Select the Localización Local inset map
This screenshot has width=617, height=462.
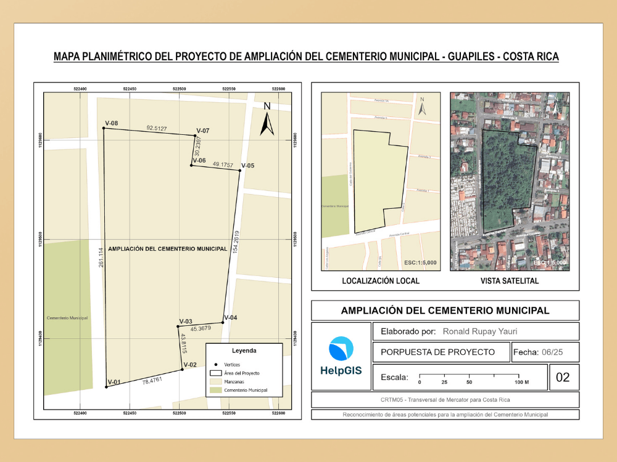pos(381,182)
